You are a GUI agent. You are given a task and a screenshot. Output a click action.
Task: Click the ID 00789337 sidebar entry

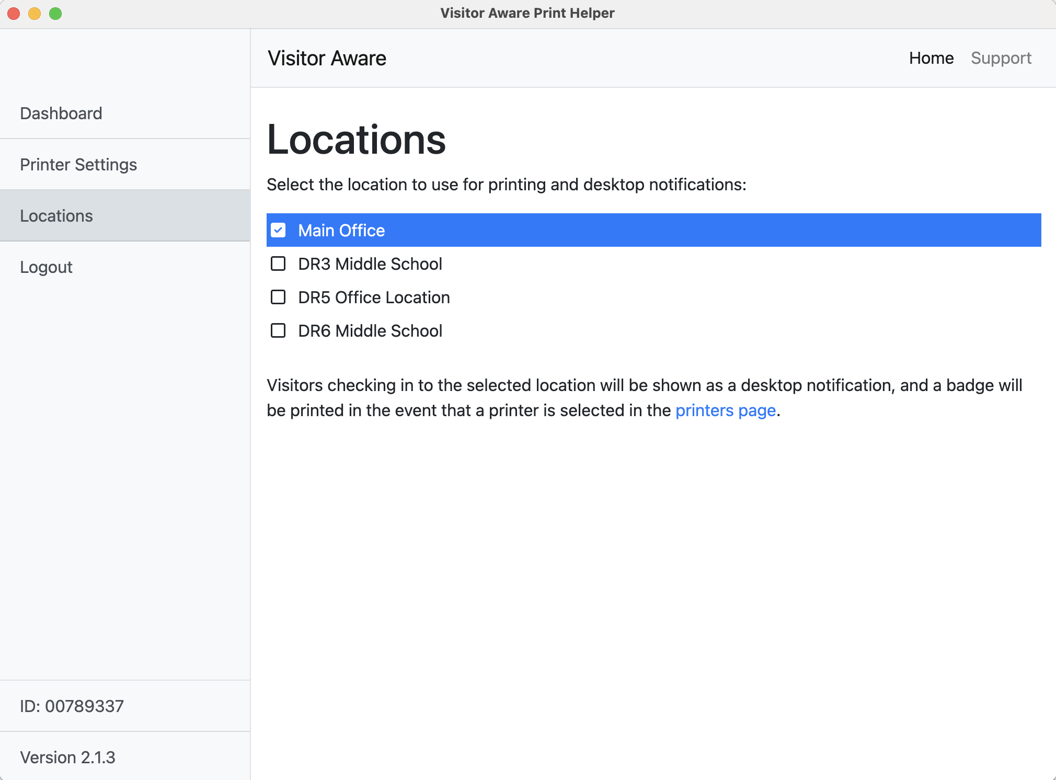pyautogui.click(x=72, y=706)
